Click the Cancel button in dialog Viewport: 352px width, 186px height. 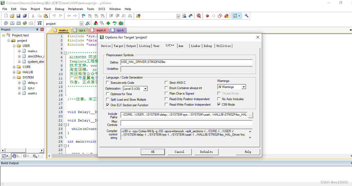[179, 152]
